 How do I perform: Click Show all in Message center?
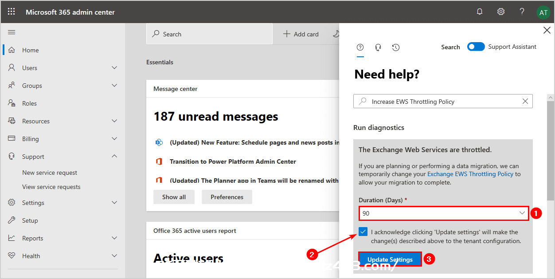point(174,197)
